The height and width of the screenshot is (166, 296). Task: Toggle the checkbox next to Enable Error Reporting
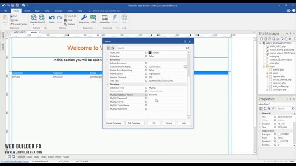click(x=146, y=70)
